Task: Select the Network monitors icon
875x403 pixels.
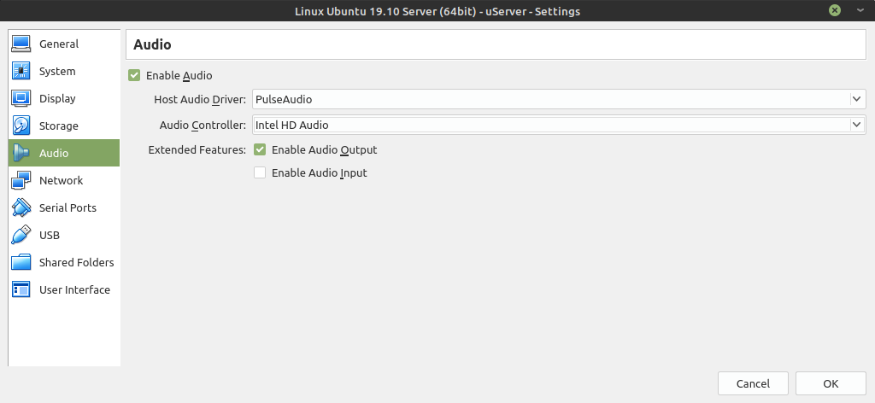Action: click(x=21, y=180)
